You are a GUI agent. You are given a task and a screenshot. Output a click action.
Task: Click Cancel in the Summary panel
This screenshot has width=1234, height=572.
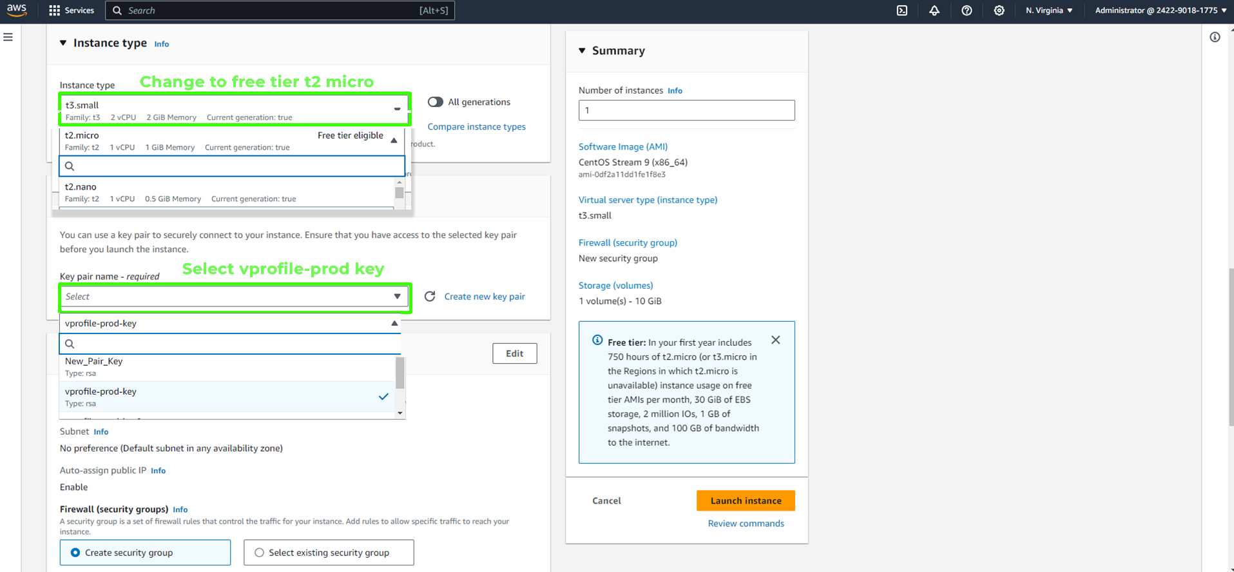pos(606,500)
